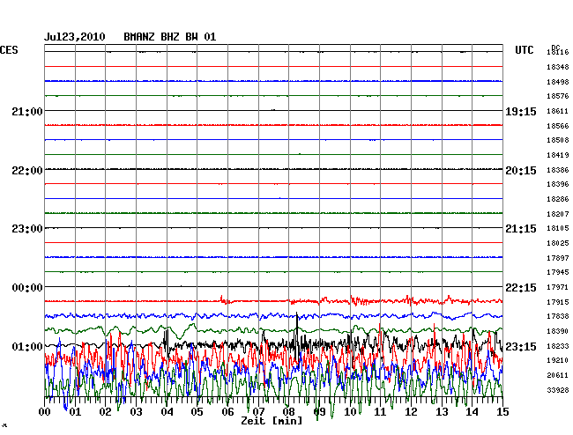Pick the DC offset value 18348
Screen dimensions: 573x435
click(x=558, y=67)
